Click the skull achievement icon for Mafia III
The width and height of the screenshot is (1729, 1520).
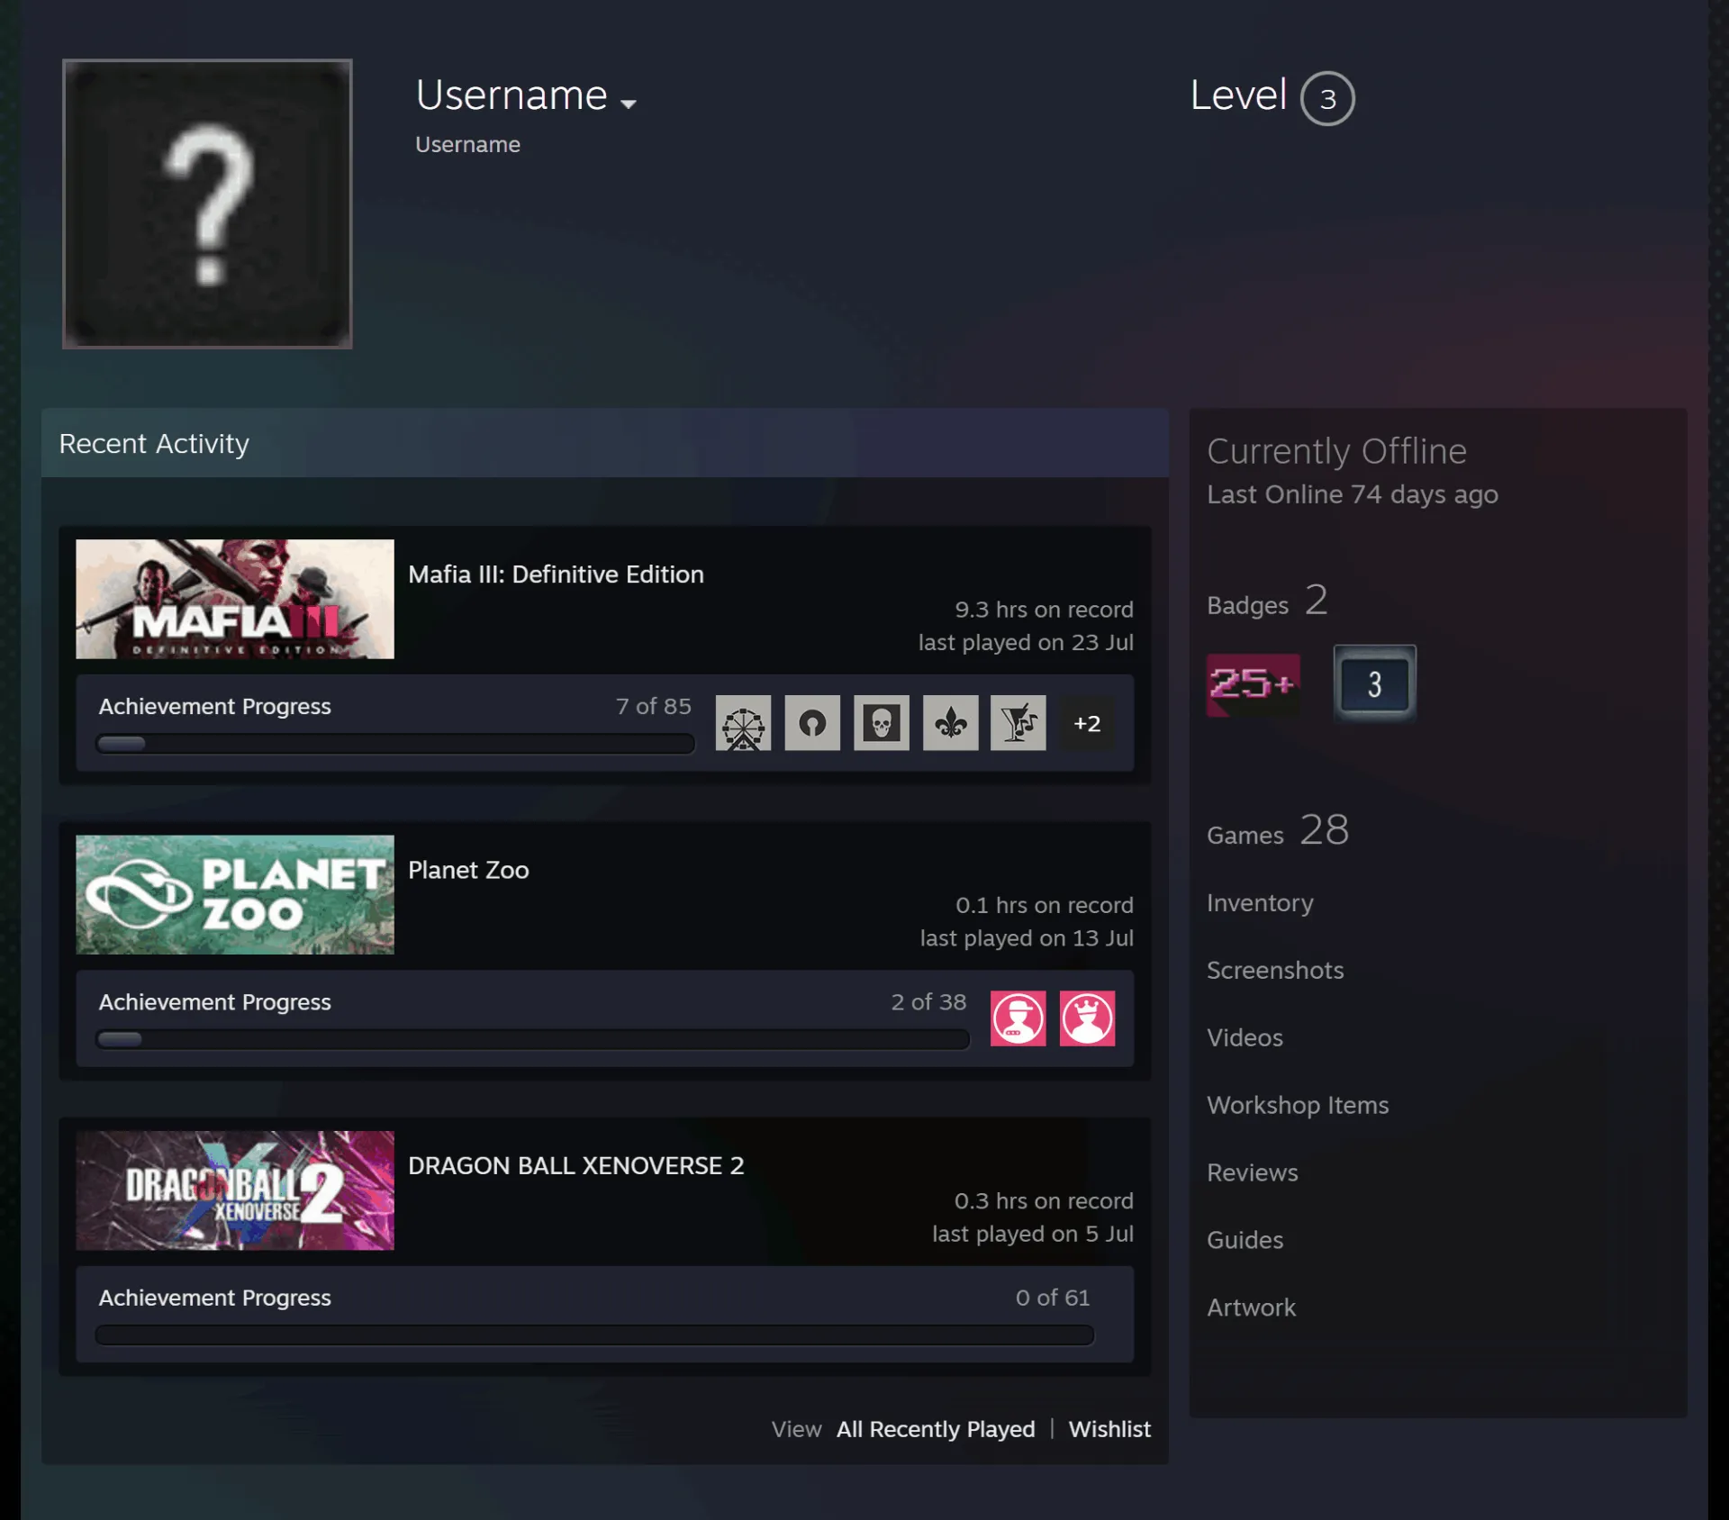[x=882, y=723]
